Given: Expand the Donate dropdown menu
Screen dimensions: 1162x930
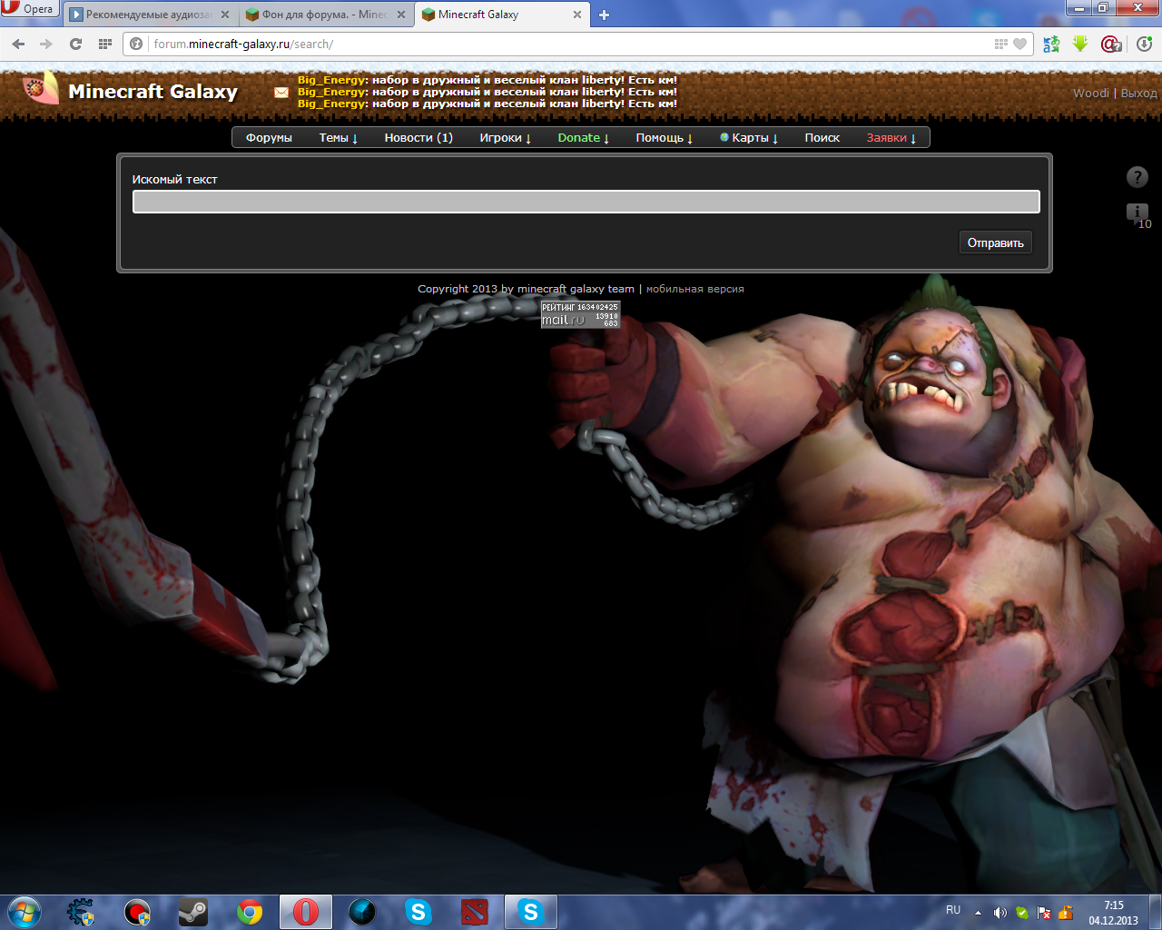Looking at the screenshot, I should click(583, 137).
